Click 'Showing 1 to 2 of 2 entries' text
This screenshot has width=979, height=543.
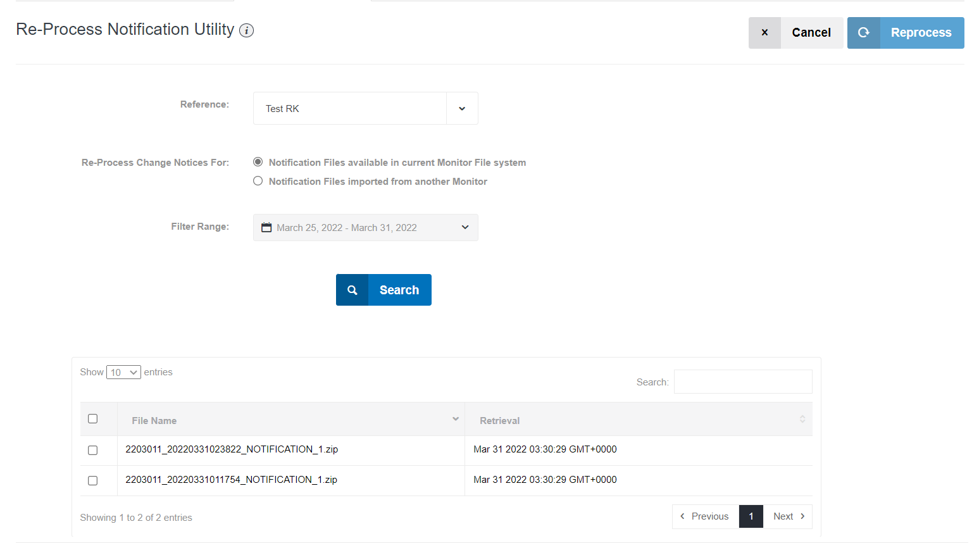(x=136, y=518)
